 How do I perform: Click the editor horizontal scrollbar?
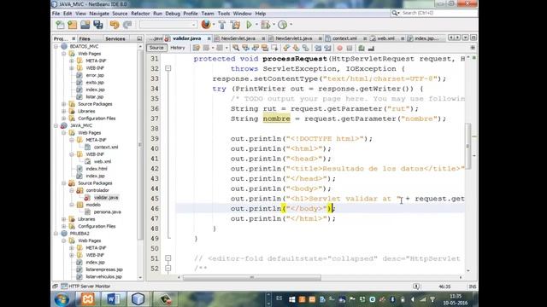tap(252, 277)
